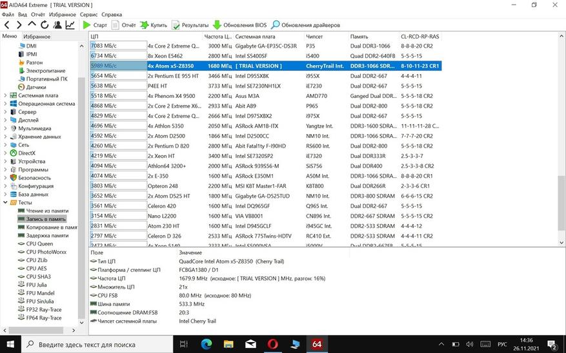Click Обновления драйверов in the toolbar
This screenshot has width=566, height=353.
(x=305, y=25)
